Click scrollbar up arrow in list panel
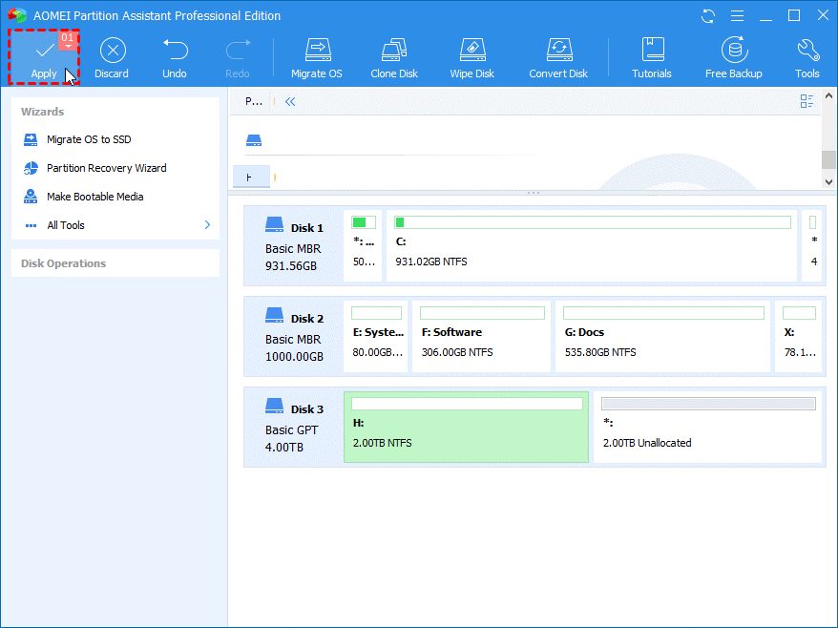838x628 pixels. click(828, 96)
